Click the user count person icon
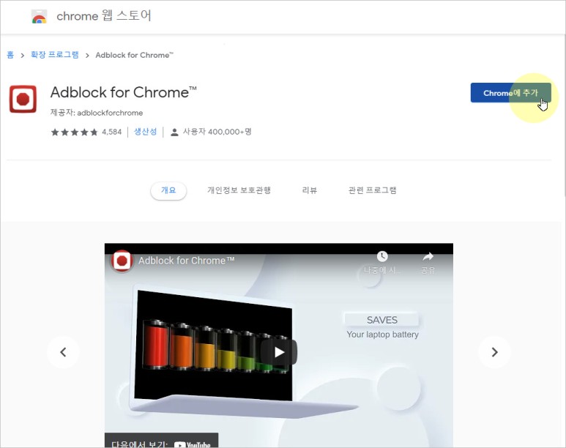This screenshot has width=566, height=448. click(174, 132)
